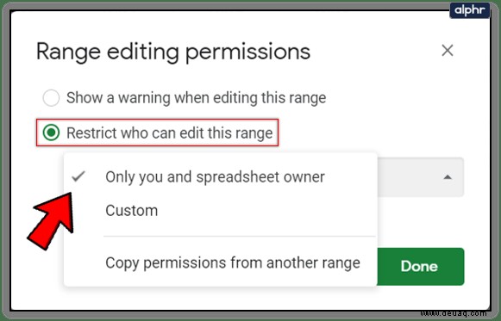Select the Show a warning radio button
501x321 pixels.
tap(51, 97)
